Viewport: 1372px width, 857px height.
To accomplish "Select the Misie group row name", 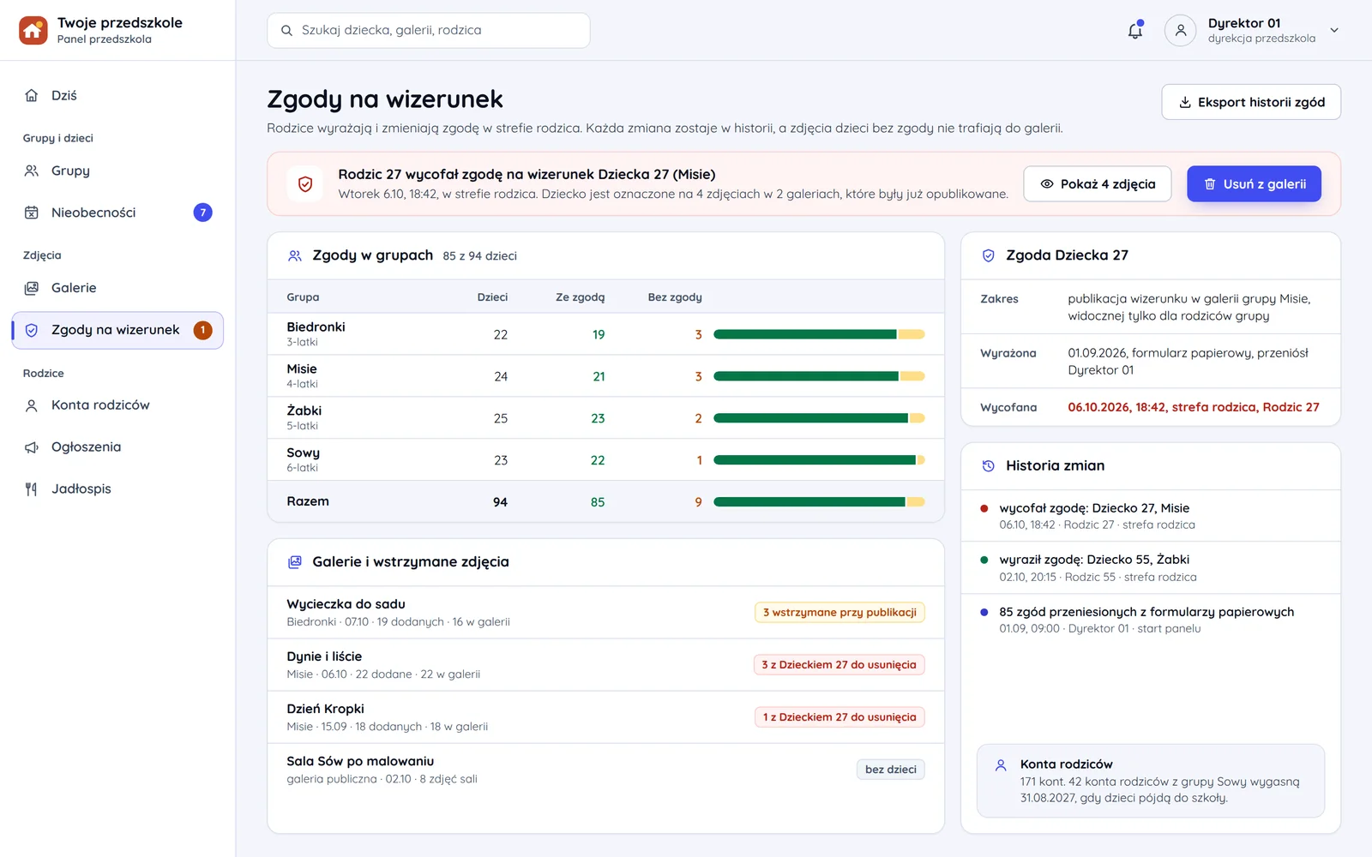I will tap(302, 369).
